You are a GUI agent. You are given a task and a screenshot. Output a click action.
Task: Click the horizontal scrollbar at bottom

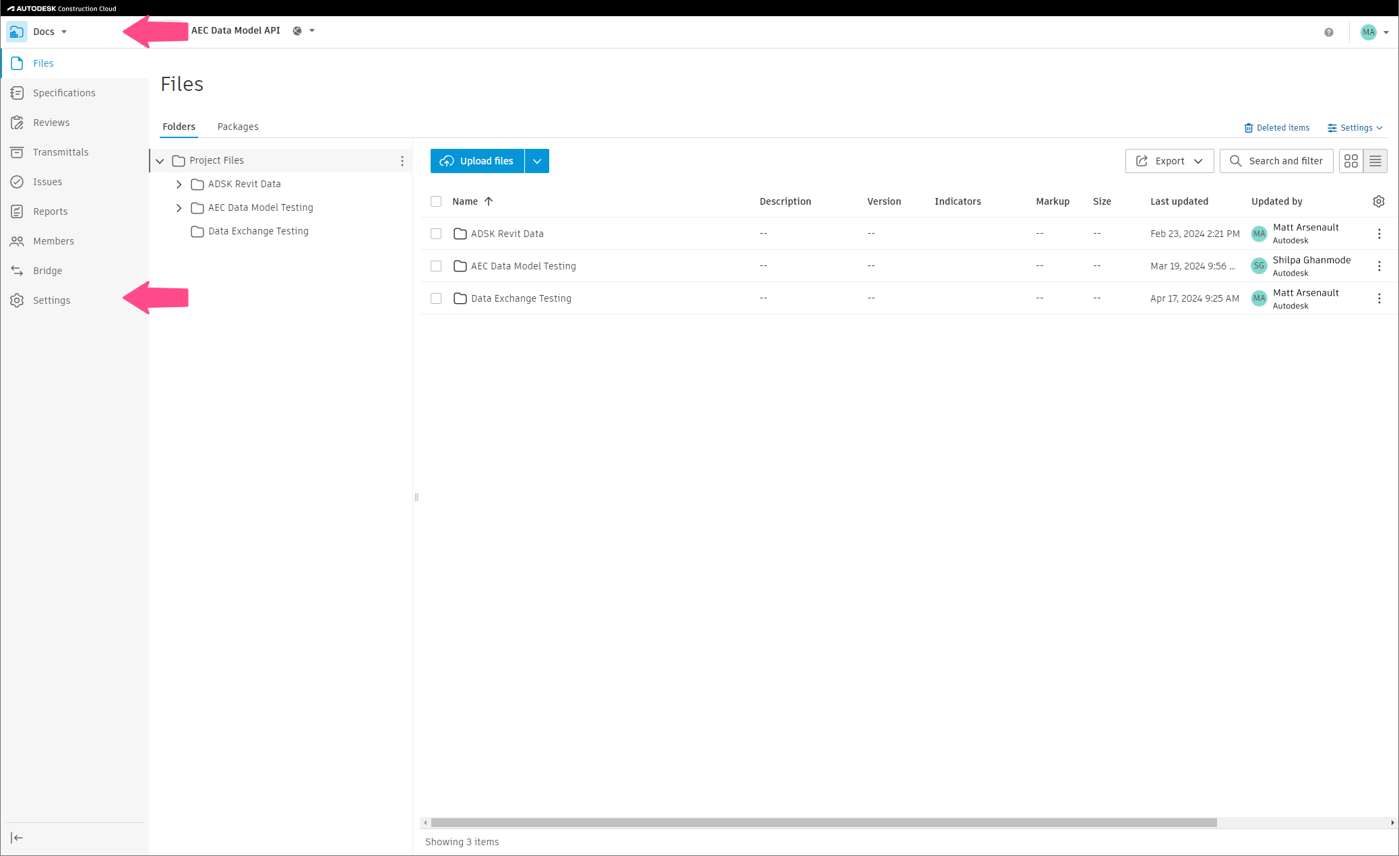click(823, 822)
